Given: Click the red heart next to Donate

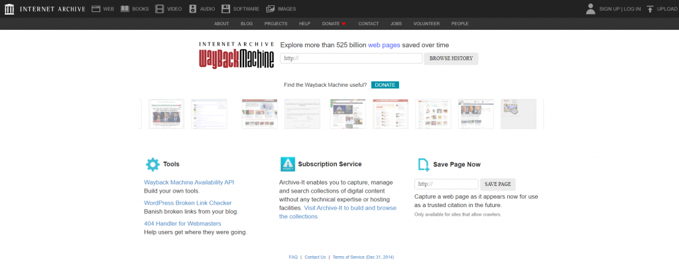Looking at the screenshot, I should point(344,24).
